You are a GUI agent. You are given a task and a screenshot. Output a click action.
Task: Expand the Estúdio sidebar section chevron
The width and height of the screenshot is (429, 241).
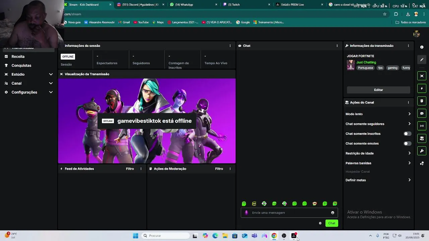click(51, 74)
